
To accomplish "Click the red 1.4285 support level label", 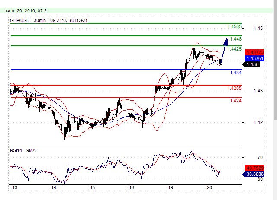I will click(x=234, y=88).
